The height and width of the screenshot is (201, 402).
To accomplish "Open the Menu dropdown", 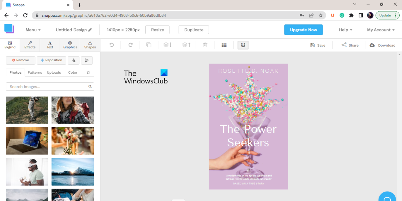I will coord(33,30).
